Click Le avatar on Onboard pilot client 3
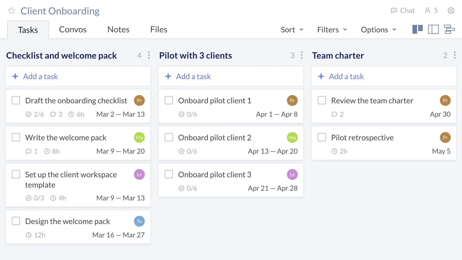 tap(292, 174)
